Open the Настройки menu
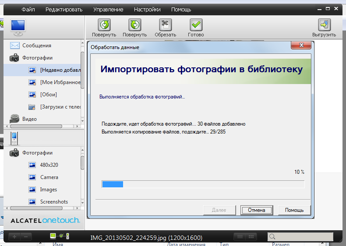Image resolution: width=346 pixels, height=246 pixels. pos(147,9)
